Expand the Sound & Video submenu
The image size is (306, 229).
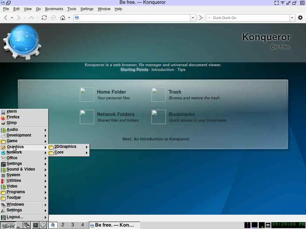tap(24, 169)
